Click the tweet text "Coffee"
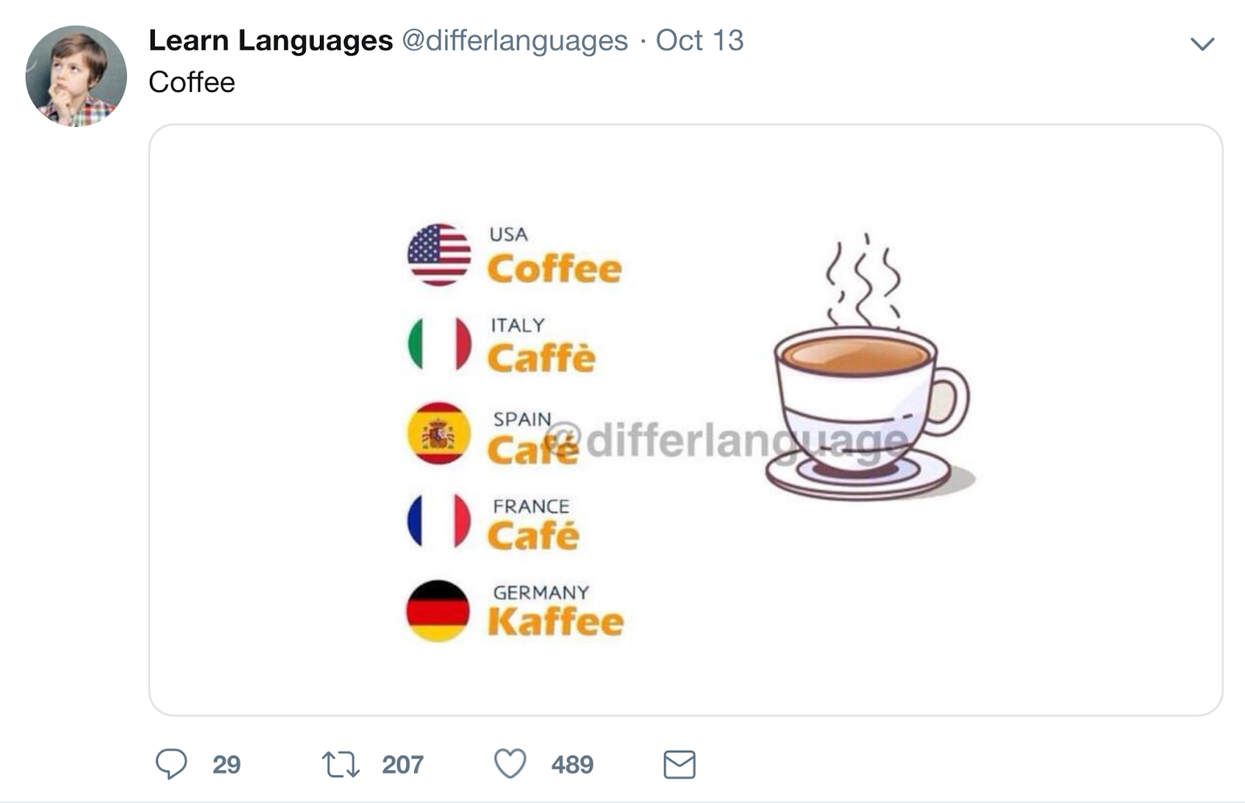The height and width of the screenshot is (803, 1245). click(x=191, y=82)
